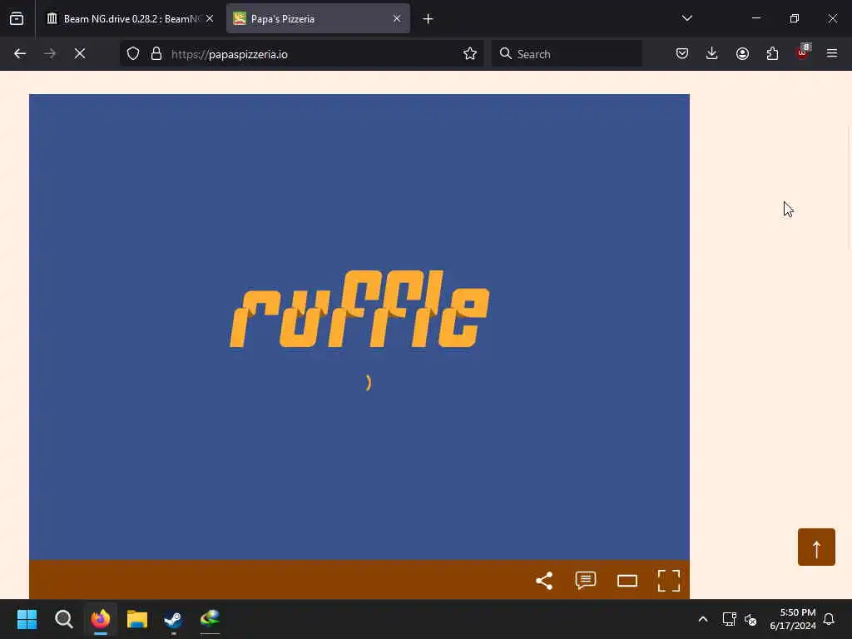Select the Papa's Pizzeria tab

(318, 19)
